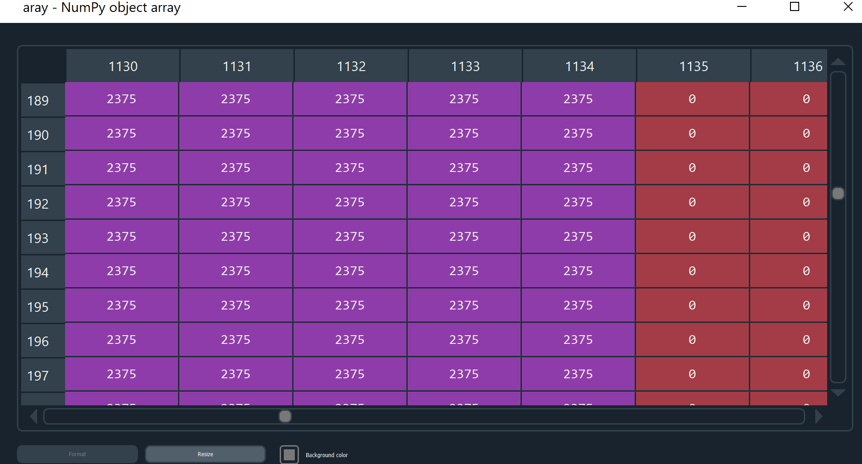Click cell 2375 at row 189, column 1133
This screenshot has width=862, height=464.
click(464, 99)
